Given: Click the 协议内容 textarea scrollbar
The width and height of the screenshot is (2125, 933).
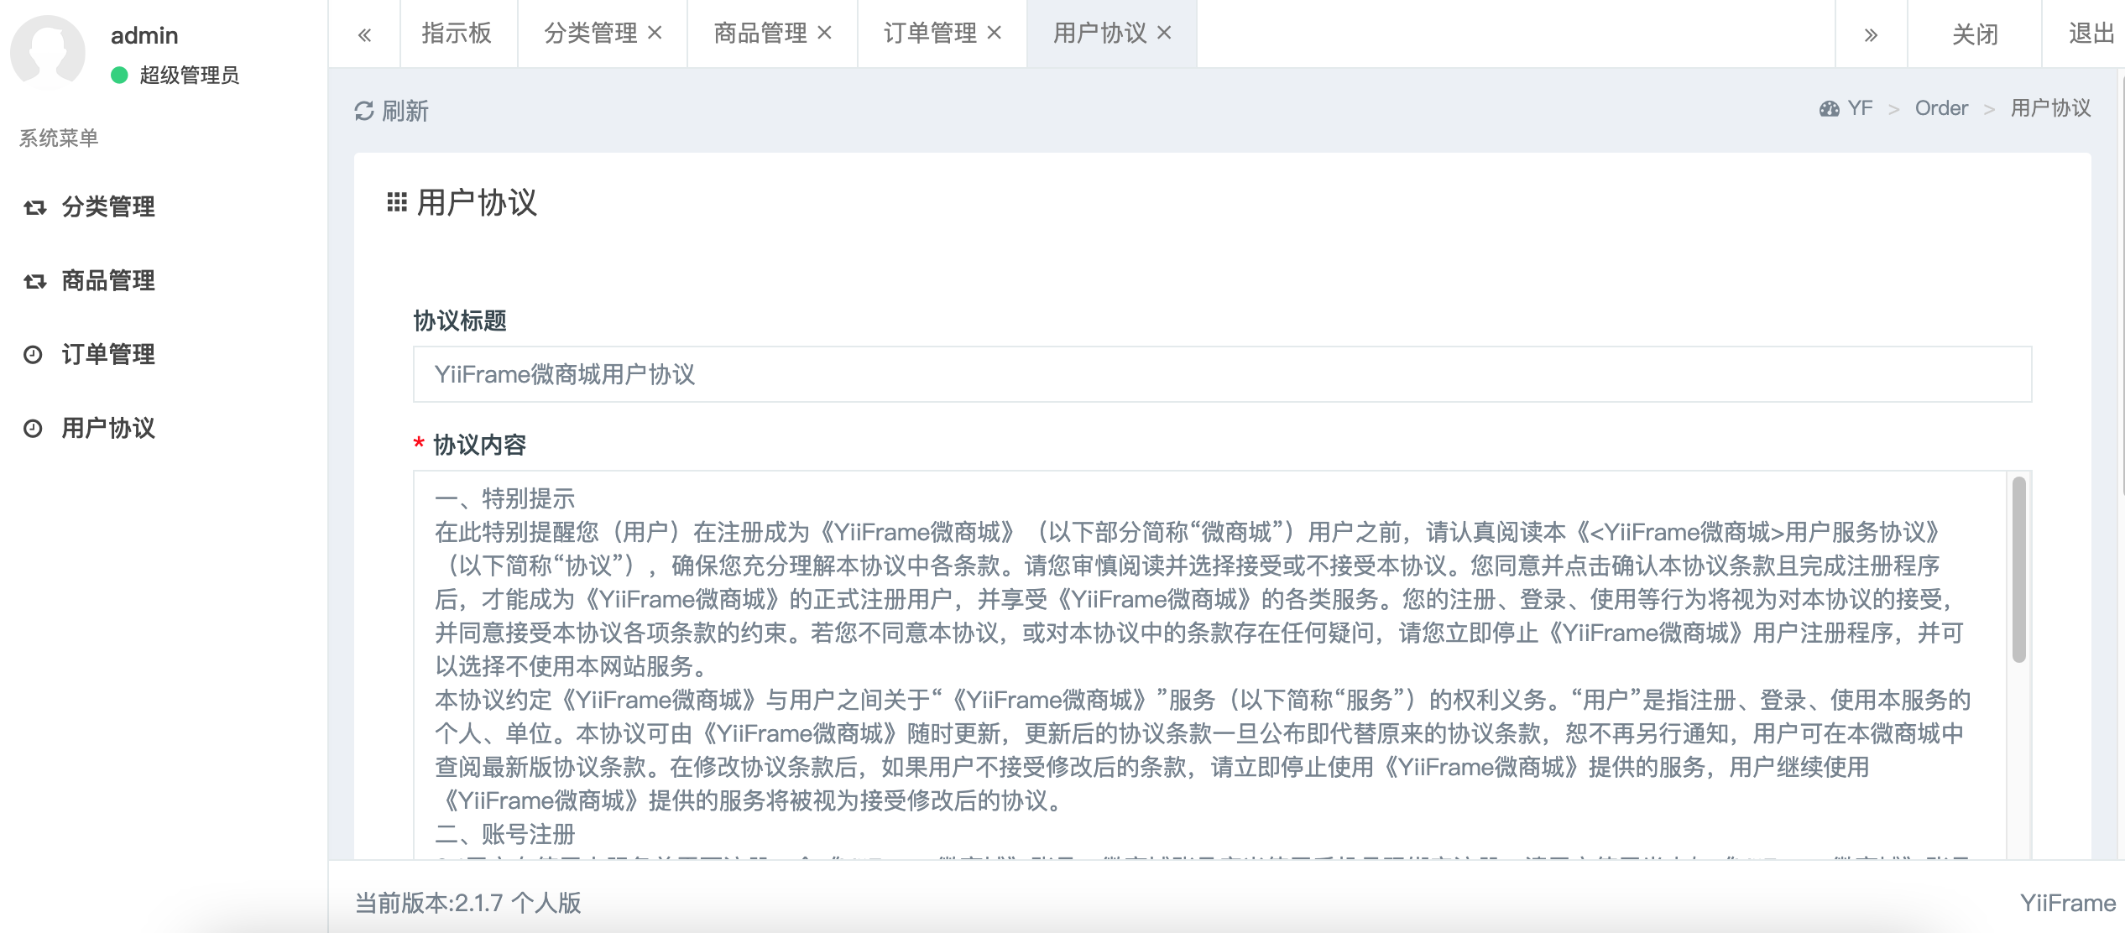Looking at the screenshot, I should tap(2018, 571).
